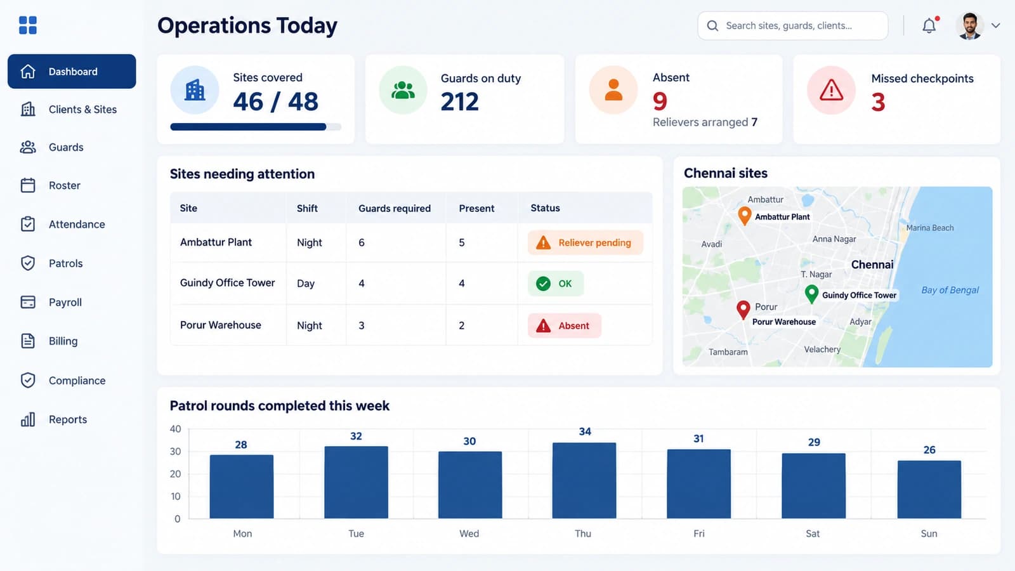The image size is (1015, 571).
Task: Click the OK status badge
Action: (555, 284)
